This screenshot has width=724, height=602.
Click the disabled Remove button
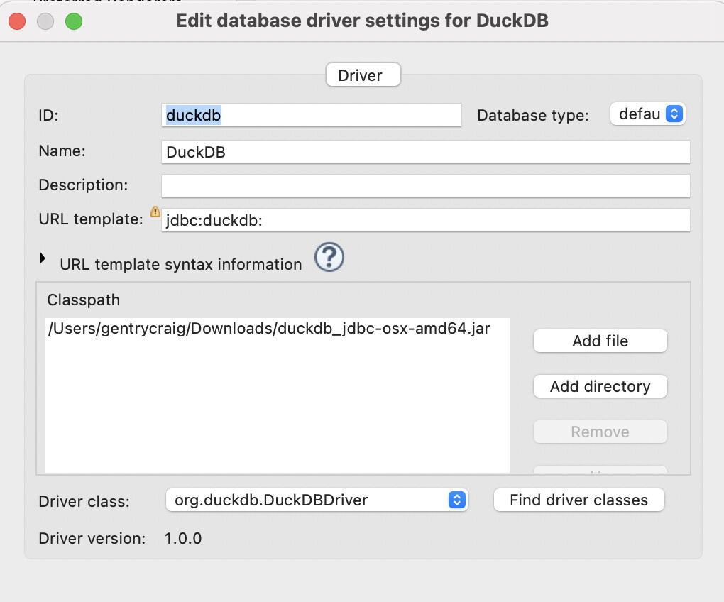tap(600, 432)
